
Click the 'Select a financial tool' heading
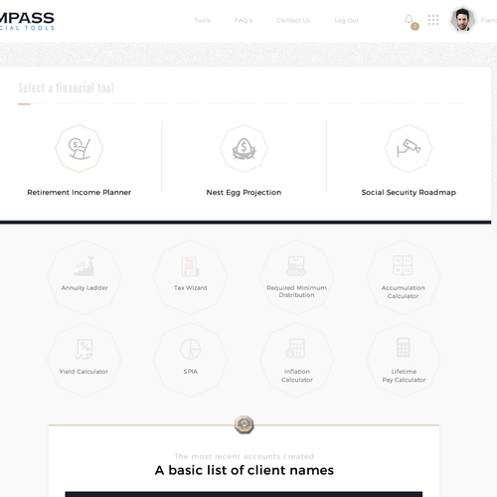click(x=66, y=88)
